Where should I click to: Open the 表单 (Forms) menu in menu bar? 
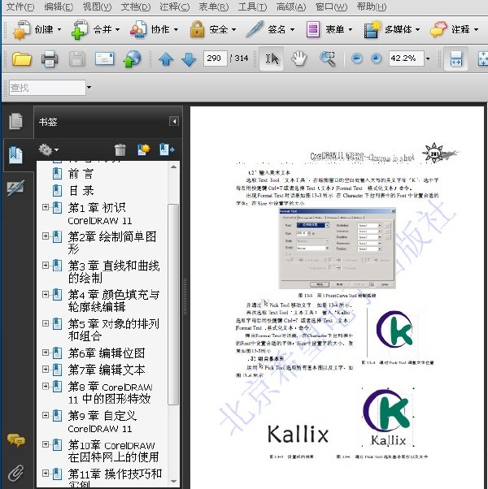point(214,6)
